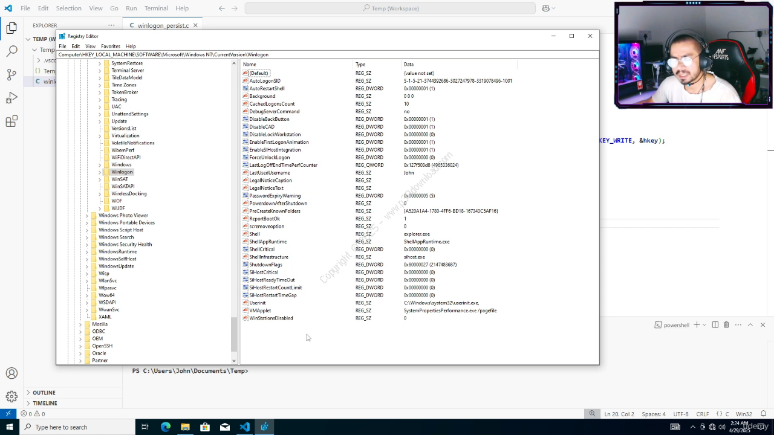The height and width of the screenshot is (435, 774).
Task: Select the WindowsUpdate tree key
Action: 116,266
